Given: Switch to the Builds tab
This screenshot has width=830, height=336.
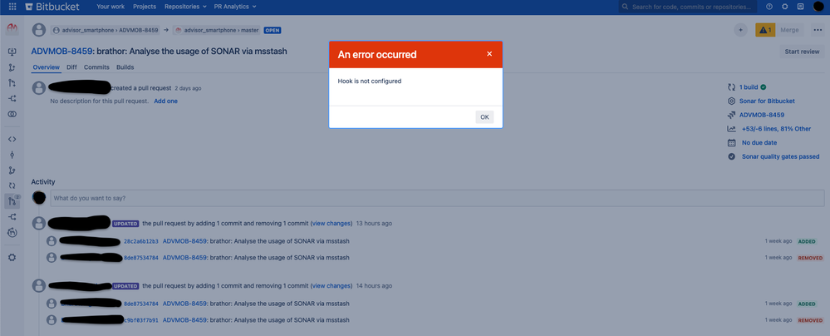Looking at the screenshot, I should click(x=125, y=67).
